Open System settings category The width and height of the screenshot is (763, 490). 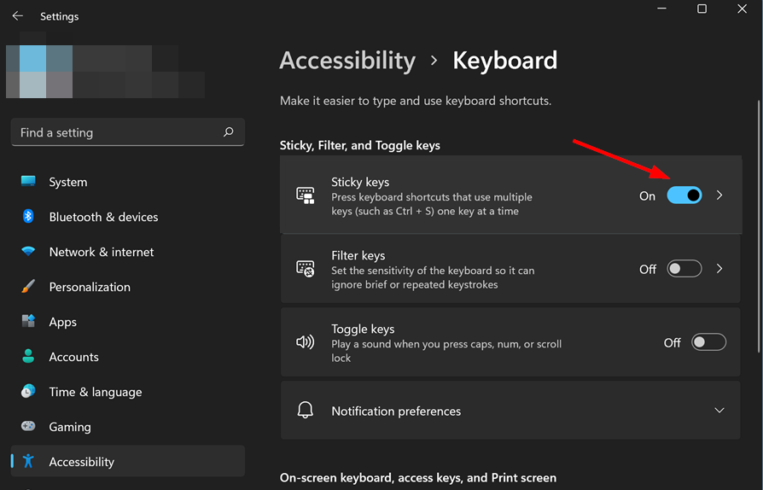click(x=127, y=182)
